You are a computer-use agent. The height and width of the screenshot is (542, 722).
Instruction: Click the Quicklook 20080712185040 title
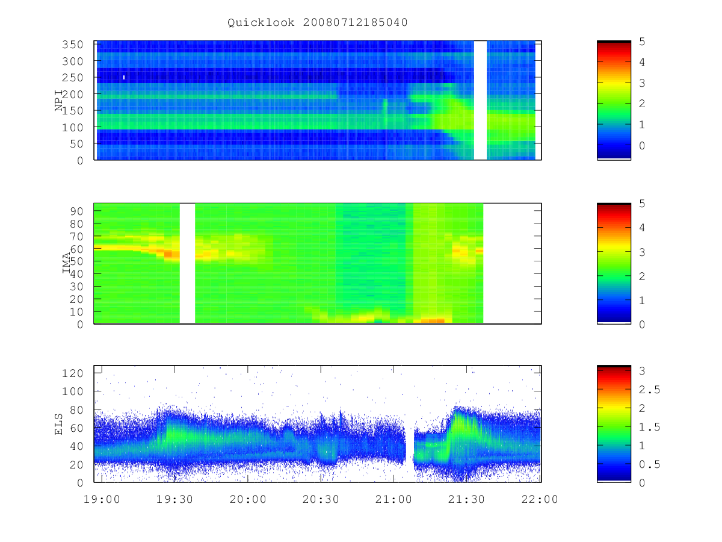(318, 22)
